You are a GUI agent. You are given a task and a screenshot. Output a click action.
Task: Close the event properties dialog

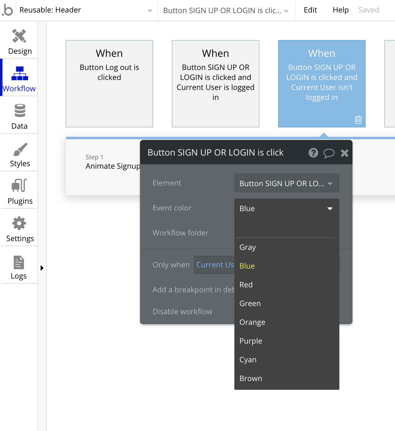click(x=344, y=153)
